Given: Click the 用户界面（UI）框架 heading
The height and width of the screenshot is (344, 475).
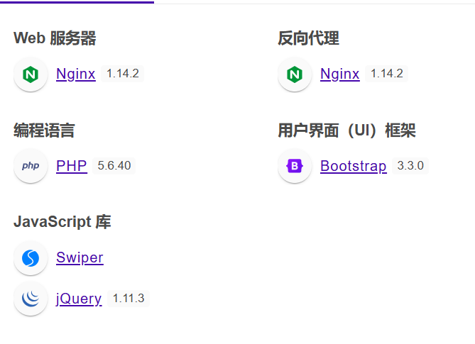Looking at the screenshot, I should tap(347, 131).
